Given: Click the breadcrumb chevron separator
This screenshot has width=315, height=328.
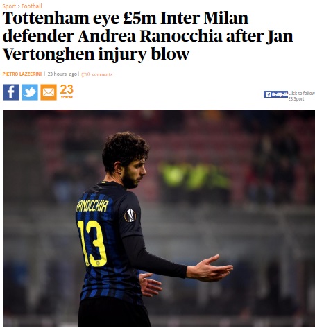Looking at the screenshot, I should click(x=19, y=6).
